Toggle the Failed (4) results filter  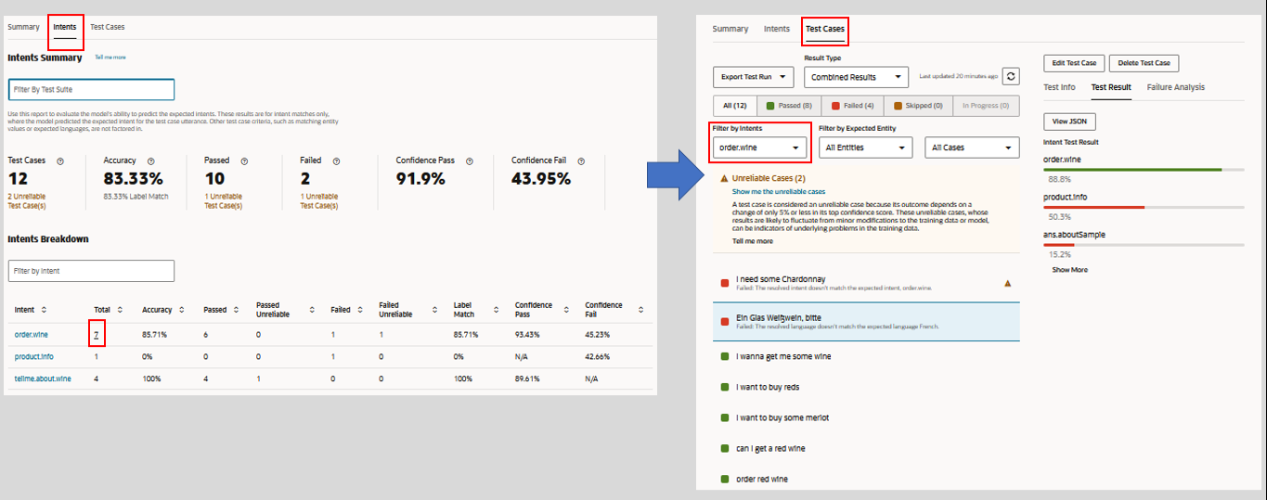click(852, 106)
